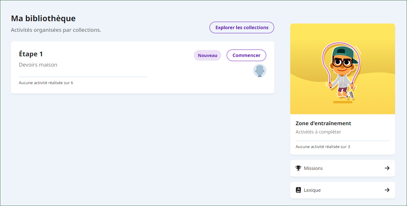Click the Missions trophy icon
The width and height of the screenshot is (407, 206).
coord(298,168)
